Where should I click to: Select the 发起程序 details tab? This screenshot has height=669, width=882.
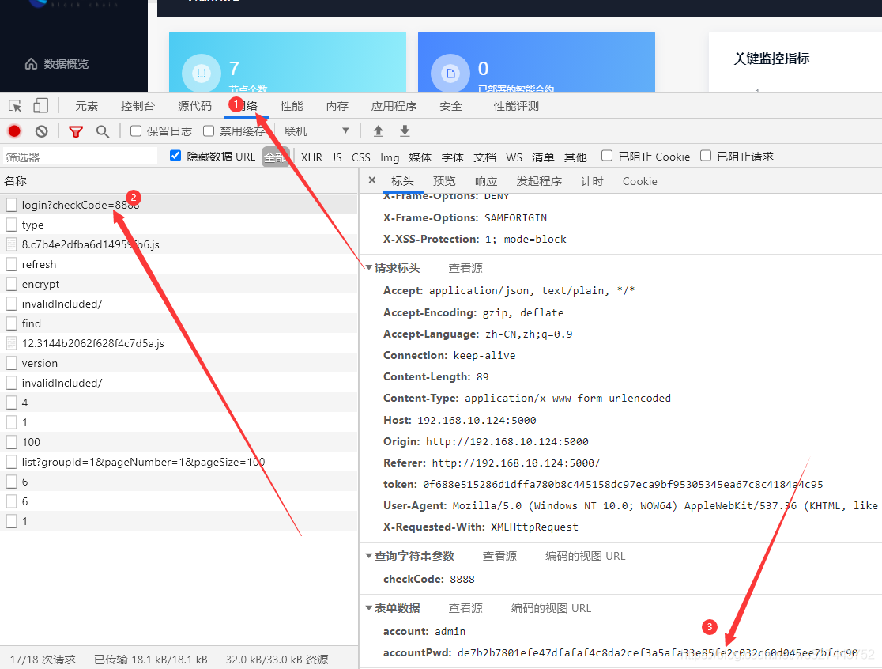(539, 181)
